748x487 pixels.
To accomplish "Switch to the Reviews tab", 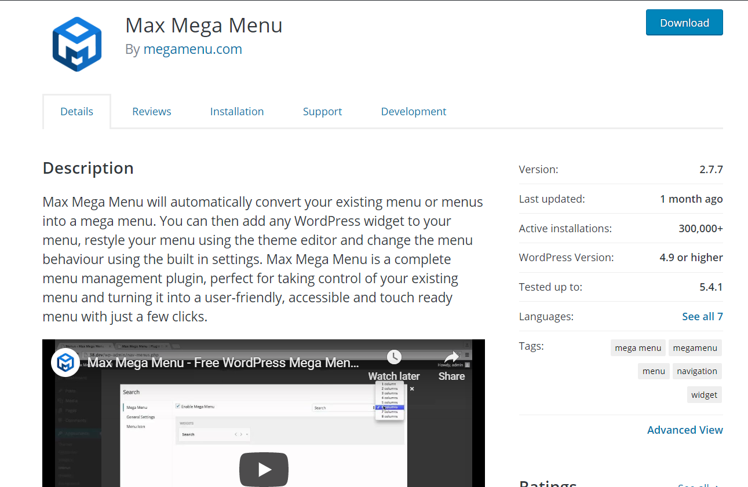I will click(x=152, y=111).
